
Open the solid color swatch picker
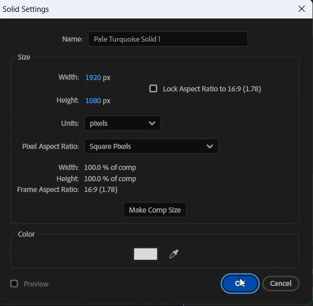(145, 254)
